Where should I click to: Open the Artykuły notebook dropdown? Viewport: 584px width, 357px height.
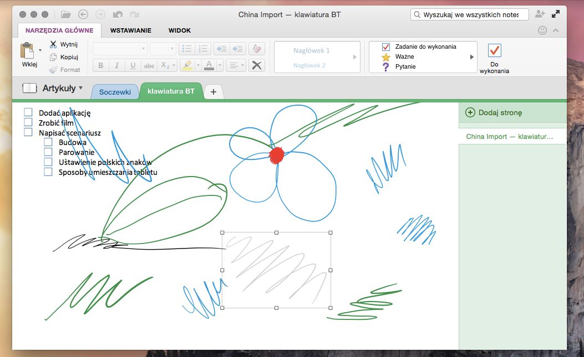coord(80,88)
